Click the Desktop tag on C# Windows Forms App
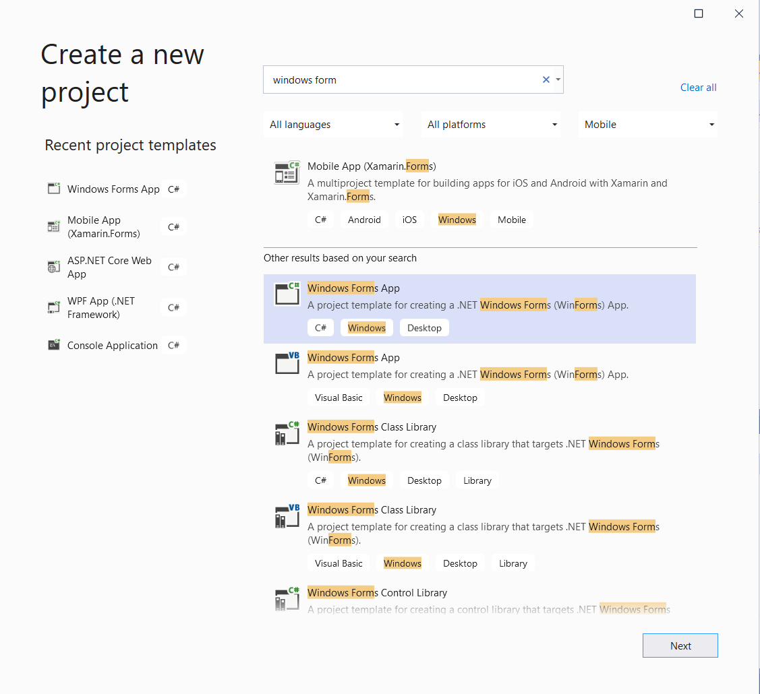760x694 pixels. coord(424,328)
